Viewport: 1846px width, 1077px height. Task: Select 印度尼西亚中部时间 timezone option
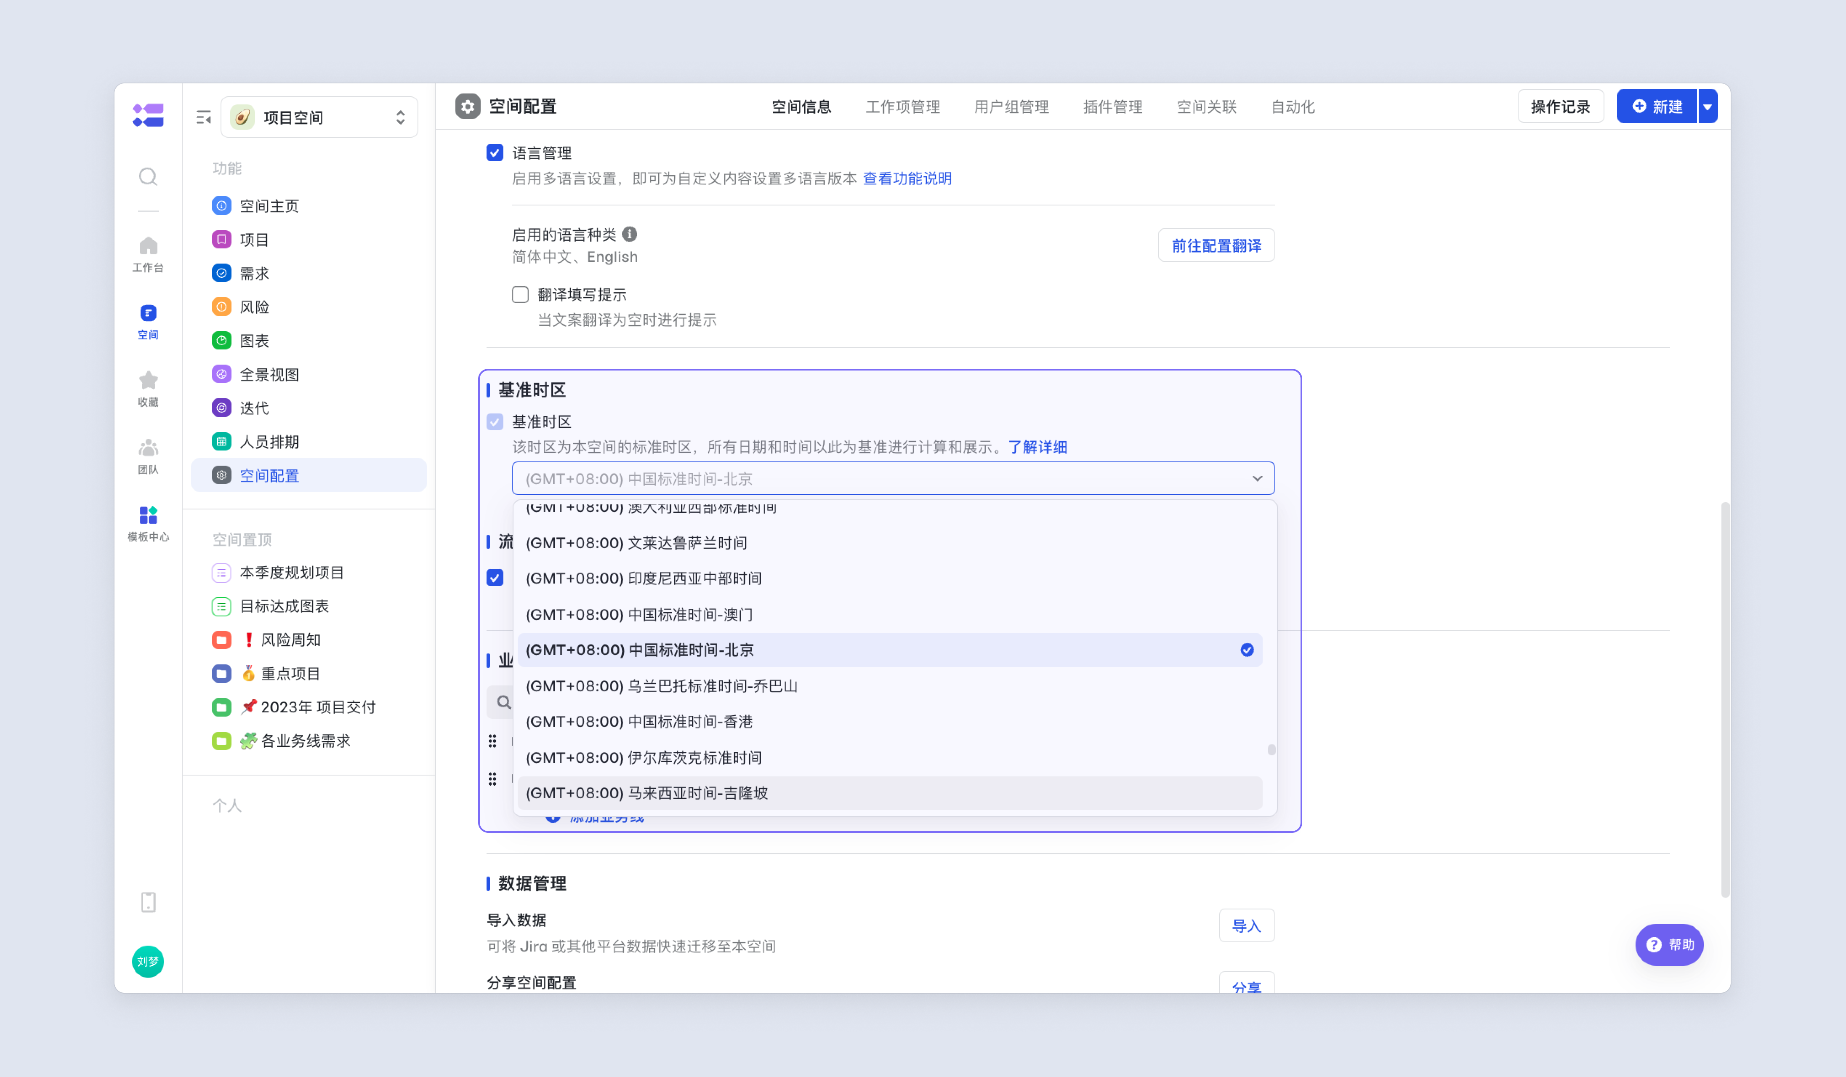[x=889, y=579]
